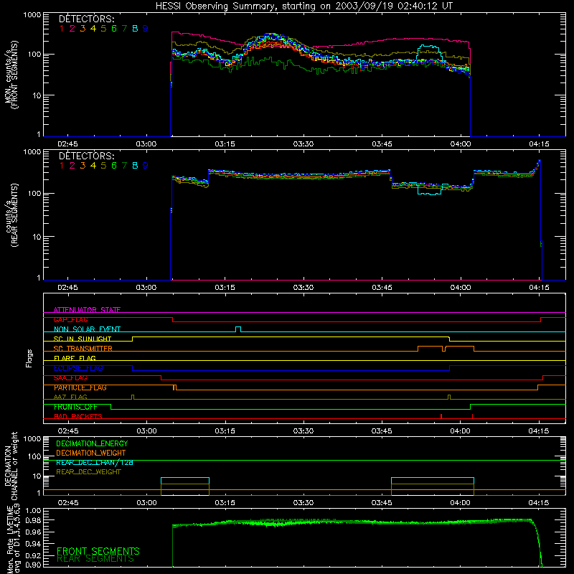Image resolution: width=574 pixels, height=574 pixels.
Task: Click the DECIMATION_ENERGY legend label
Action: coord(92,443)
